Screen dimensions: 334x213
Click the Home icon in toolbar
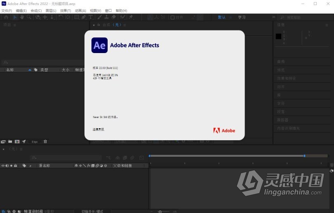[6, 17]
